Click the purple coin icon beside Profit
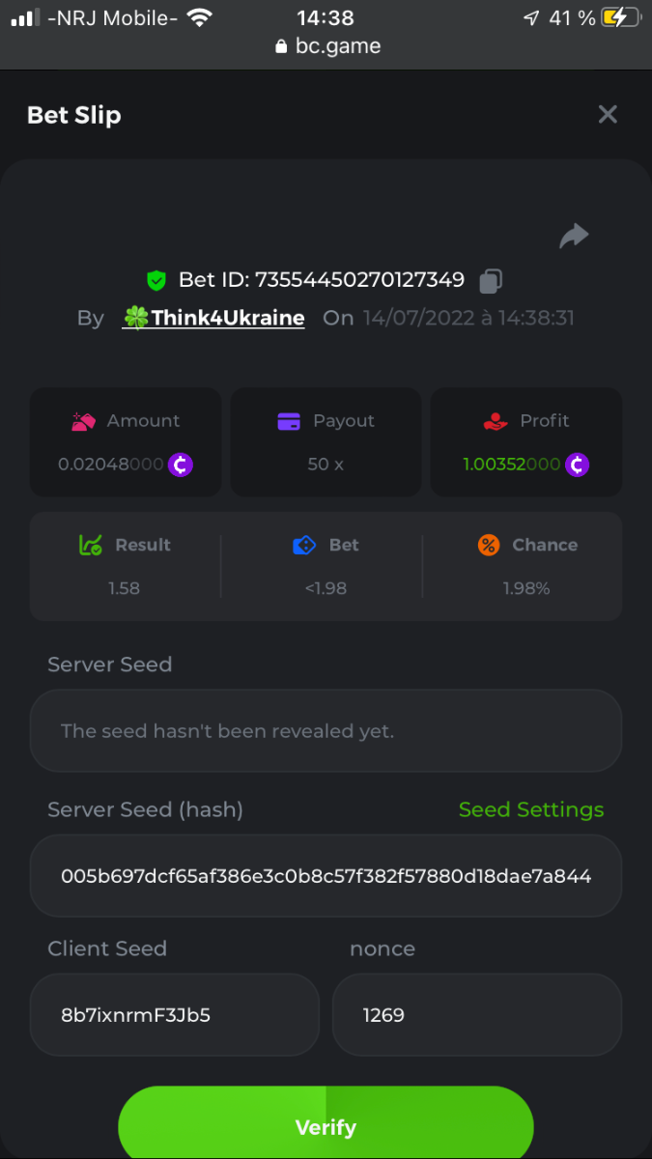652x1159 pixels. [577, 465]
